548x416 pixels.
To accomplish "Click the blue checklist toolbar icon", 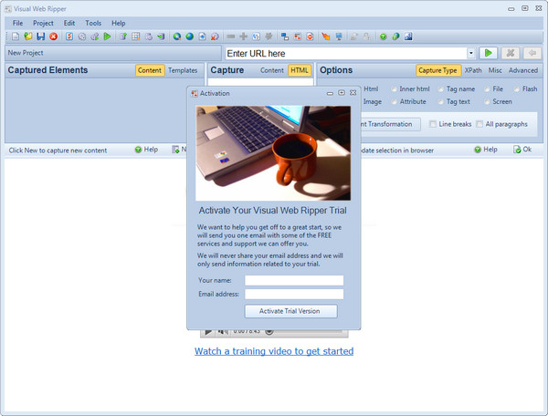I will (x=69, y=36).
